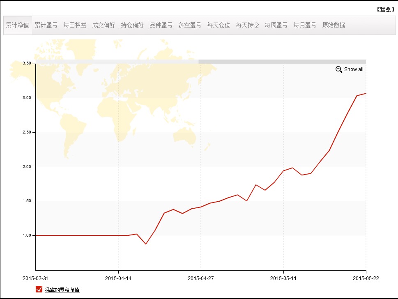Click the lowest dip point on the red line
The height and width of the screenshot is (299, 398).
coord(146,244)
